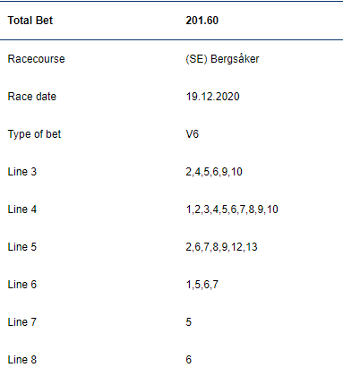Select the 201.60 total bet value
Image resolution: width=343 pixels, height=376 pixels.
tap(202, 21)
